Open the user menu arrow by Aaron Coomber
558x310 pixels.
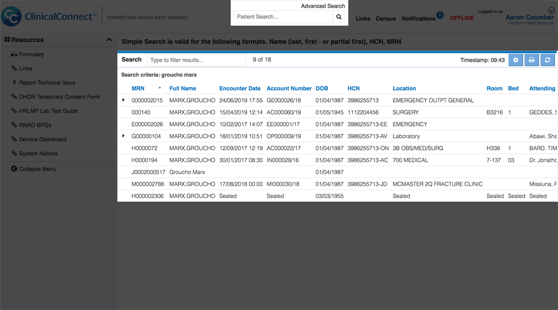point(551,11)
